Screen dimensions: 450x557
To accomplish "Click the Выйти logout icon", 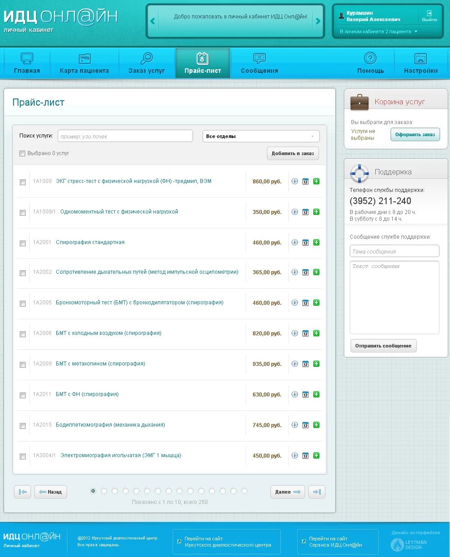I will point(429,16).
